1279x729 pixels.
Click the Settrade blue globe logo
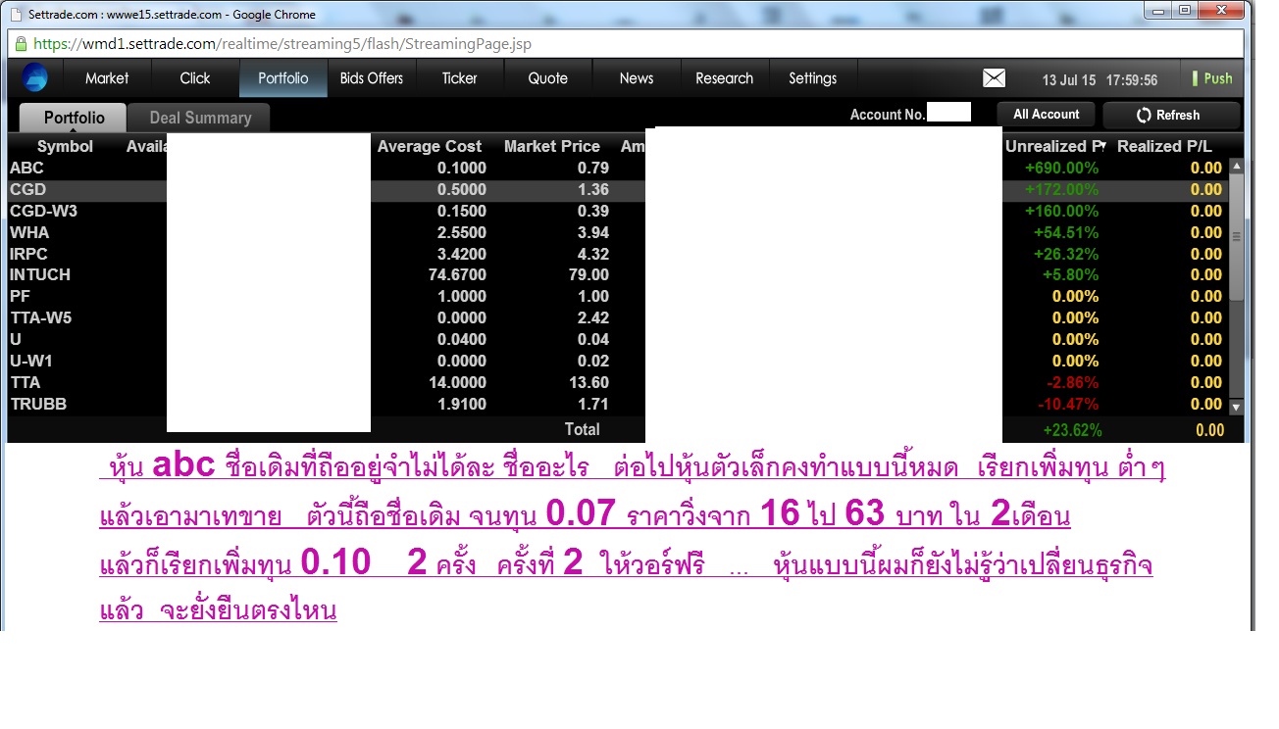coord(35,78)
